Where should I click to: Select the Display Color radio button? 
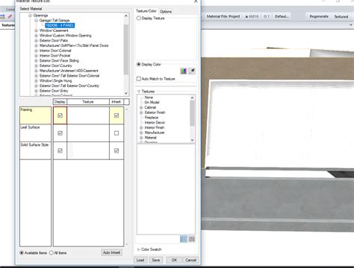(139, 64)
